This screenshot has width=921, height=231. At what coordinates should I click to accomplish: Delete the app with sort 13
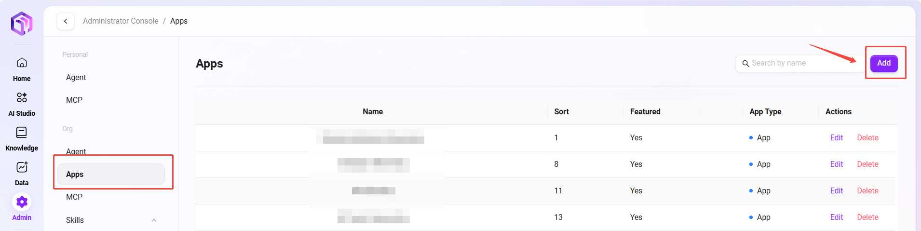point(867,217)
